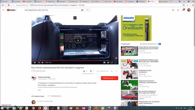This screenshot has width=195, height=110.
Task: Open the Philips OneBlade advertisement
Action: click(136, 28)
